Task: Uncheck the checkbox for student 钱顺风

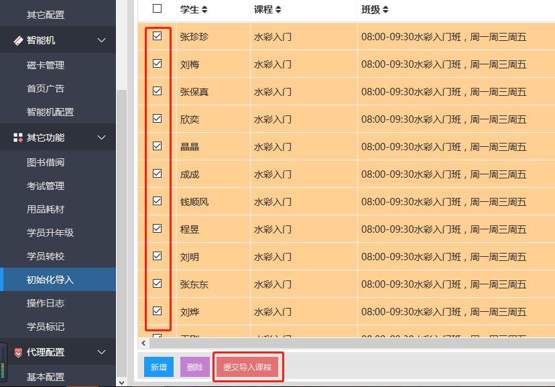Action: (158, 201)
